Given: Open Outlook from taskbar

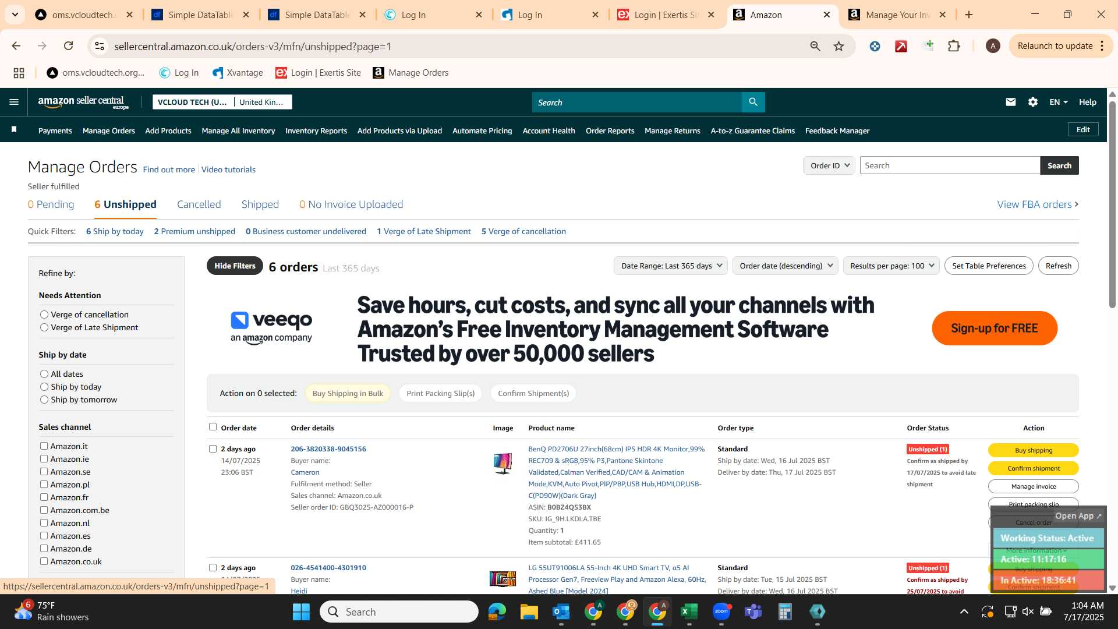Looking at the screenshot, I should [x=561, y=612].
